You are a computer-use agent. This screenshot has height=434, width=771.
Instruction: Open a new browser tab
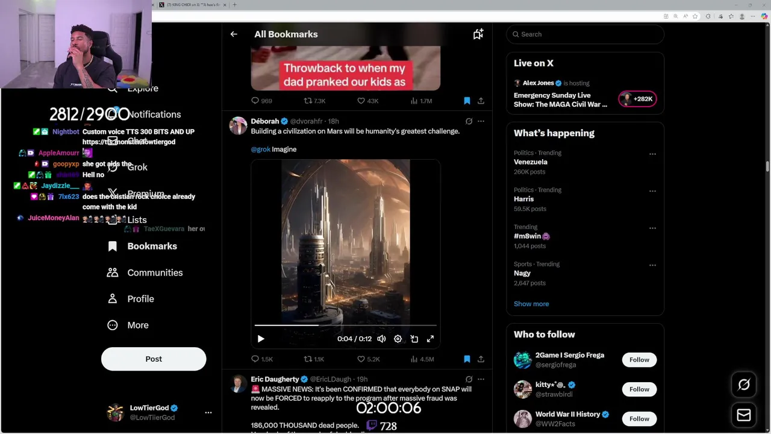(235, 5)
